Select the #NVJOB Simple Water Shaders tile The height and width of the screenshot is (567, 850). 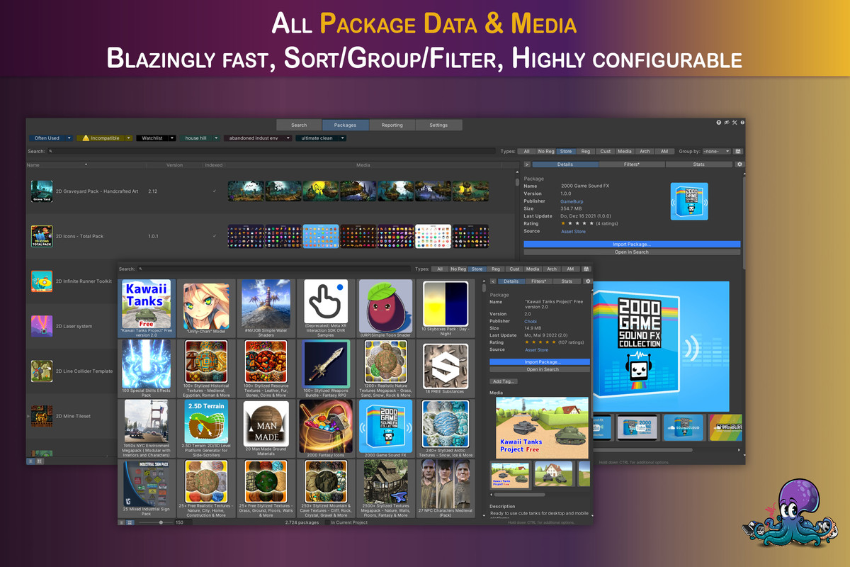pyautogui.click(x=266, y=308)
